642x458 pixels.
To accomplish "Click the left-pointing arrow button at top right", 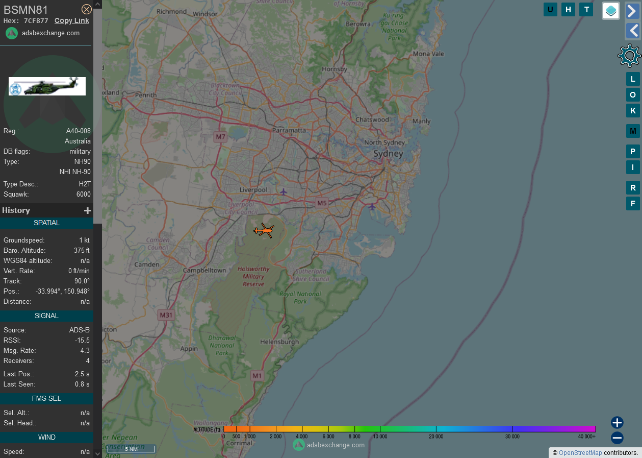I will [633, 31].
